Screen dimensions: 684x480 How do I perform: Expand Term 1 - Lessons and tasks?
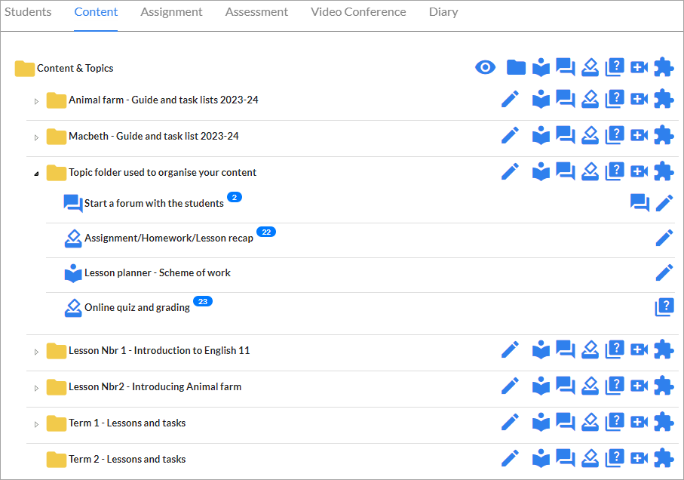point(37,424)
